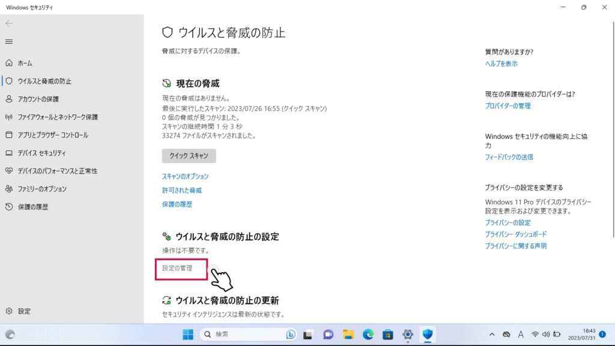Open 保護の履歴 in the sidebar
The width and height of the screenshot is (615, 346).
click(x=32, y=207)
